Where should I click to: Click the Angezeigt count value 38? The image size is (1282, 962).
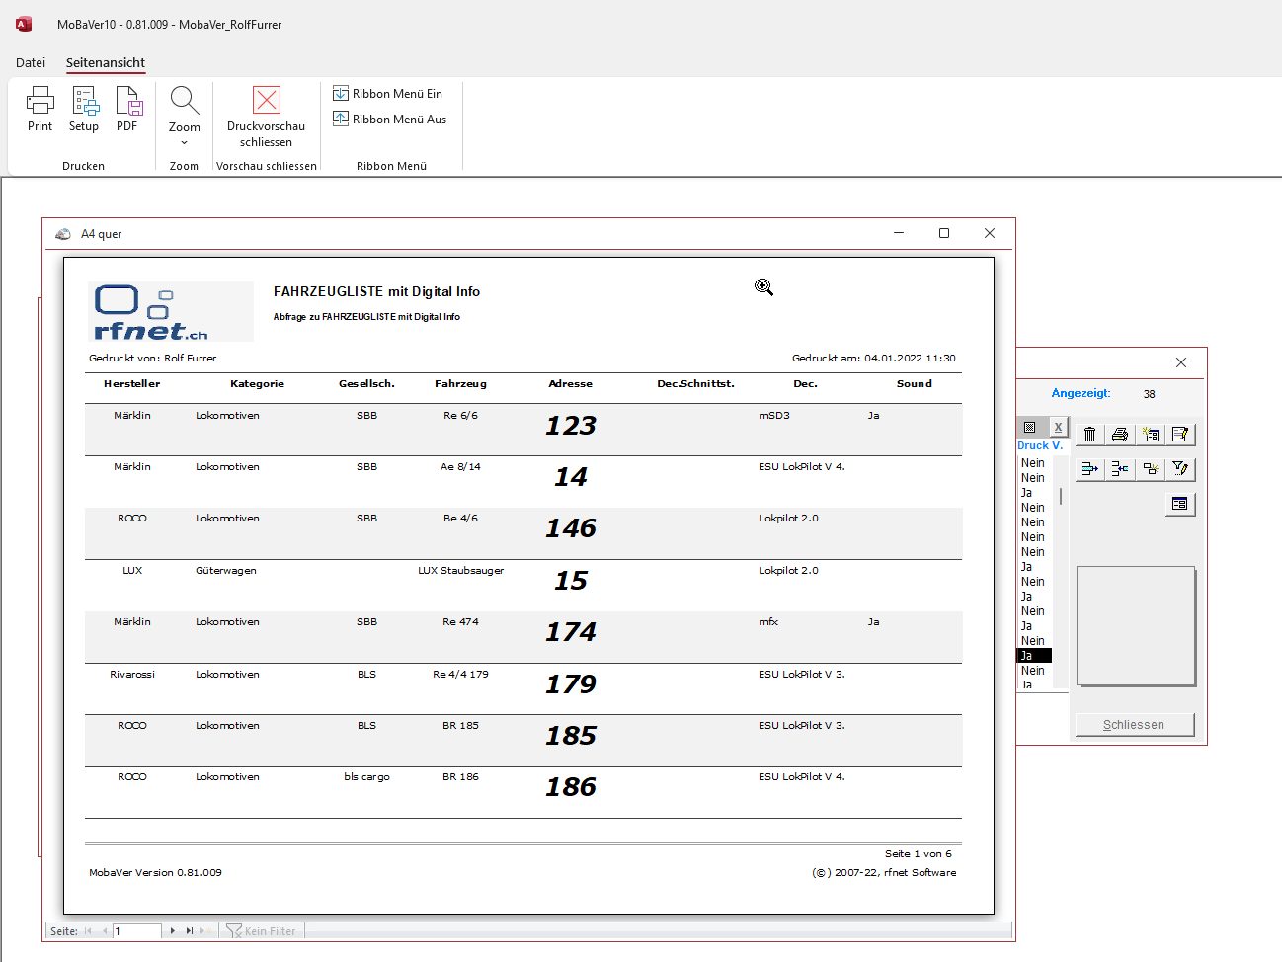[x=1150, y=394]
